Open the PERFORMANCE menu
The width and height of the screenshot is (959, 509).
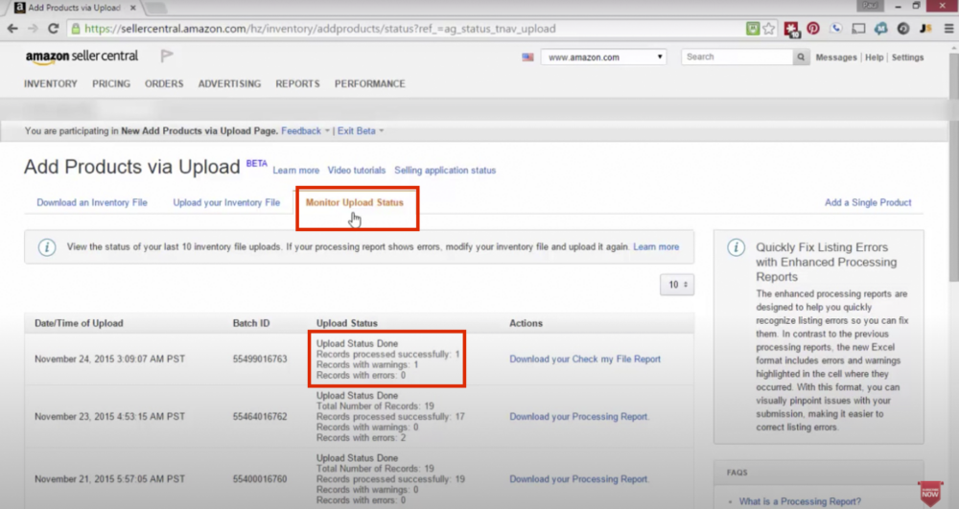(370, 83)
